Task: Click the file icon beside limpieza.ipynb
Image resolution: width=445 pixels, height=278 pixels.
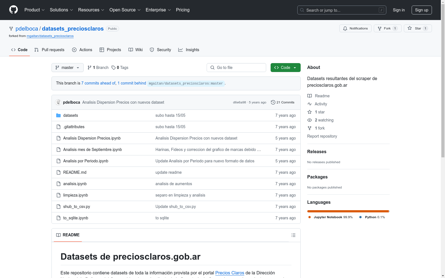Action: click(x=58, y=195)
